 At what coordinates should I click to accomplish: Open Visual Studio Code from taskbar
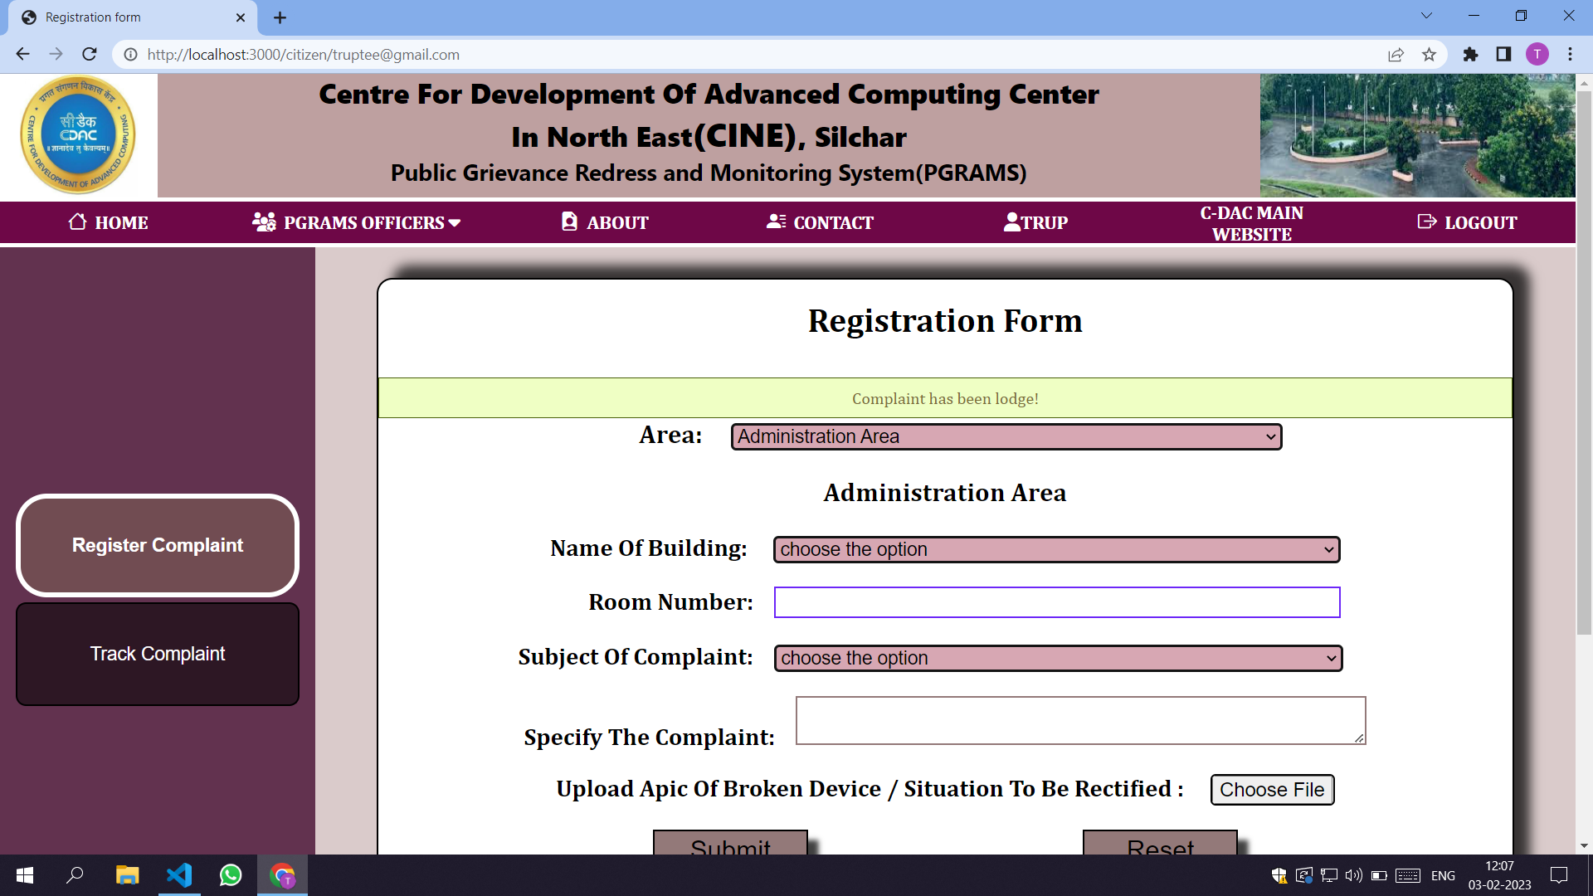pos(179,875)
